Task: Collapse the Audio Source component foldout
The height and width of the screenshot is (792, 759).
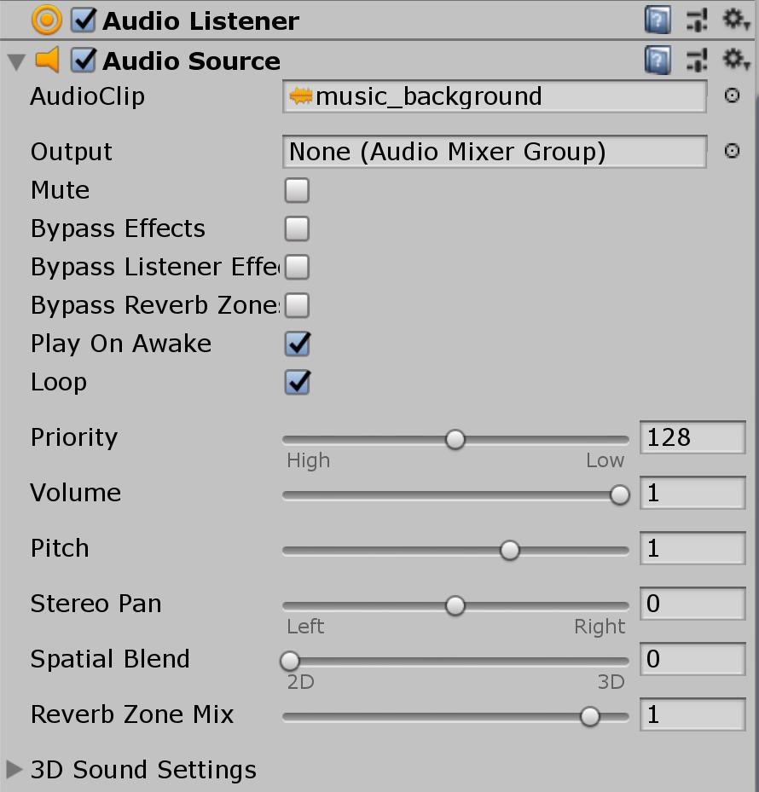Action: (16, 61)
